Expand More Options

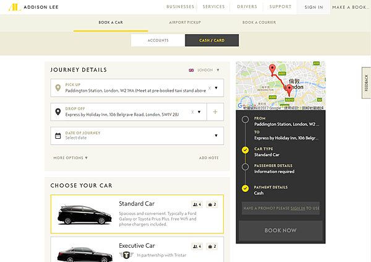70,158
